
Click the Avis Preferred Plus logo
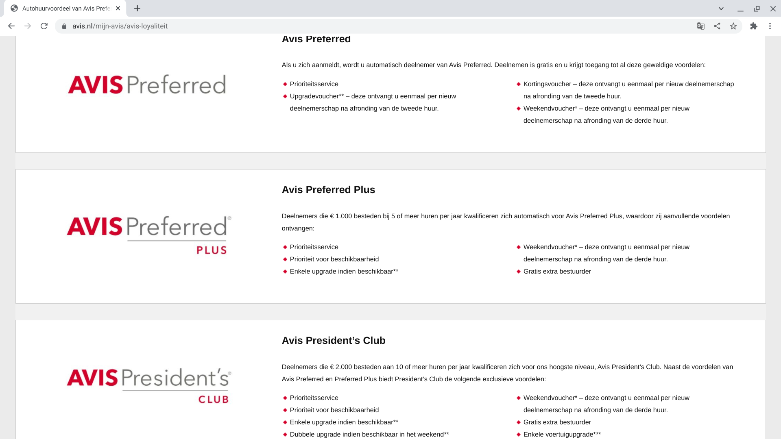pos(149,235)
